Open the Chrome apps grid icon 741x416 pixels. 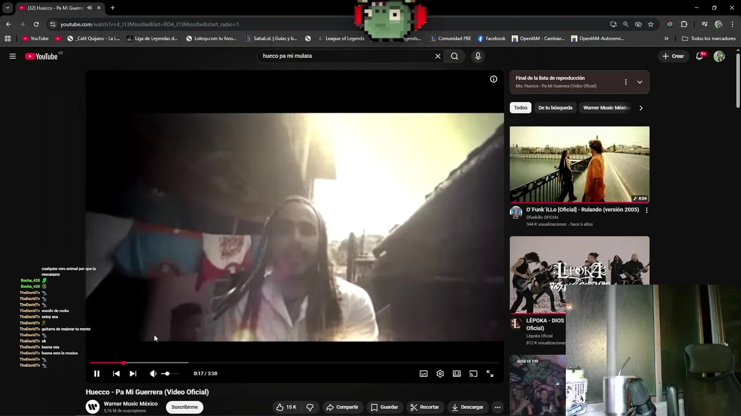coord(8,39)
